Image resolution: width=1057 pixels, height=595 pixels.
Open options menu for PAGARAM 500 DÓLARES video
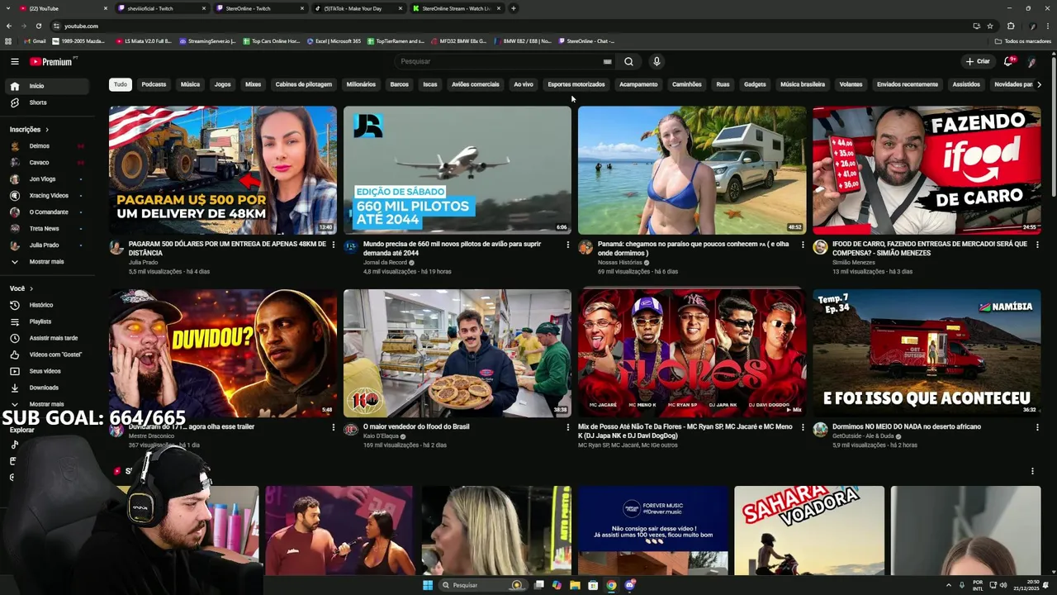334,245
